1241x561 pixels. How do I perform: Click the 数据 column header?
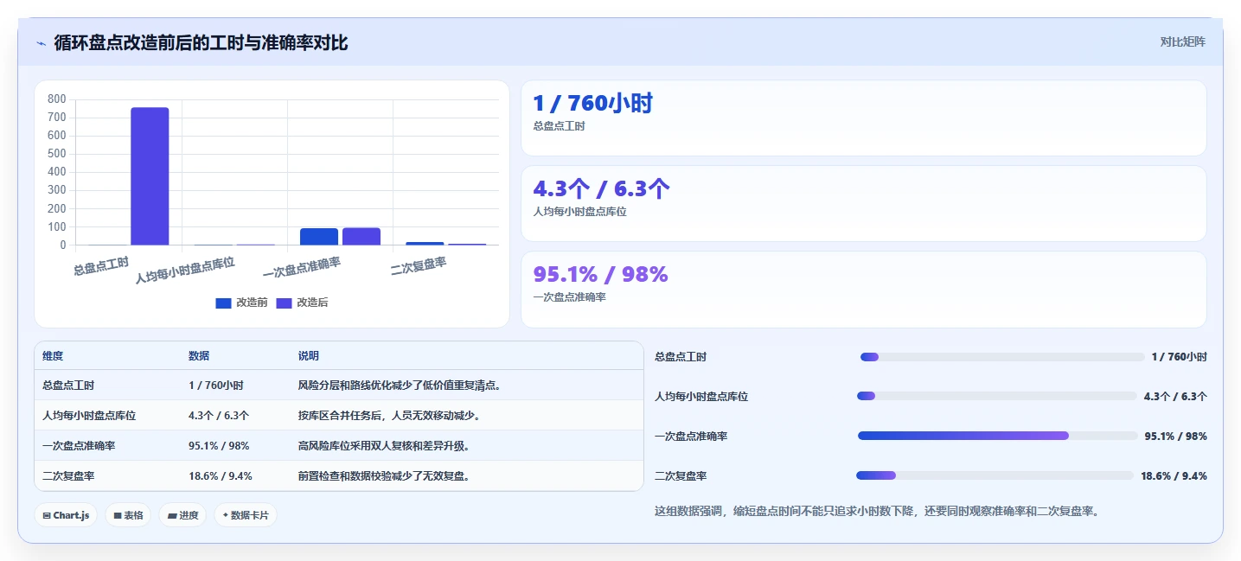click(199, 356)
